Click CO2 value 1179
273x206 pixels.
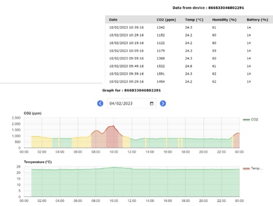(x=161, y=51)
